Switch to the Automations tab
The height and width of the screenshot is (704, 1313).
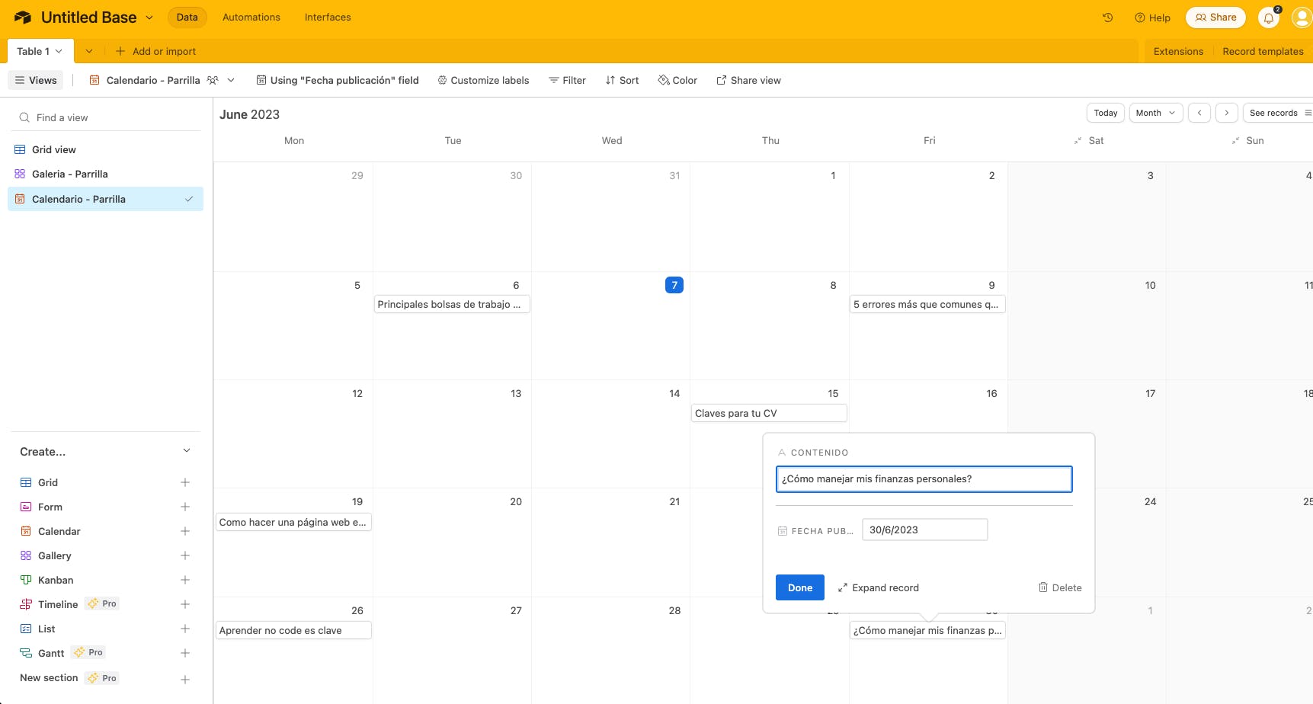coord(251,17)
